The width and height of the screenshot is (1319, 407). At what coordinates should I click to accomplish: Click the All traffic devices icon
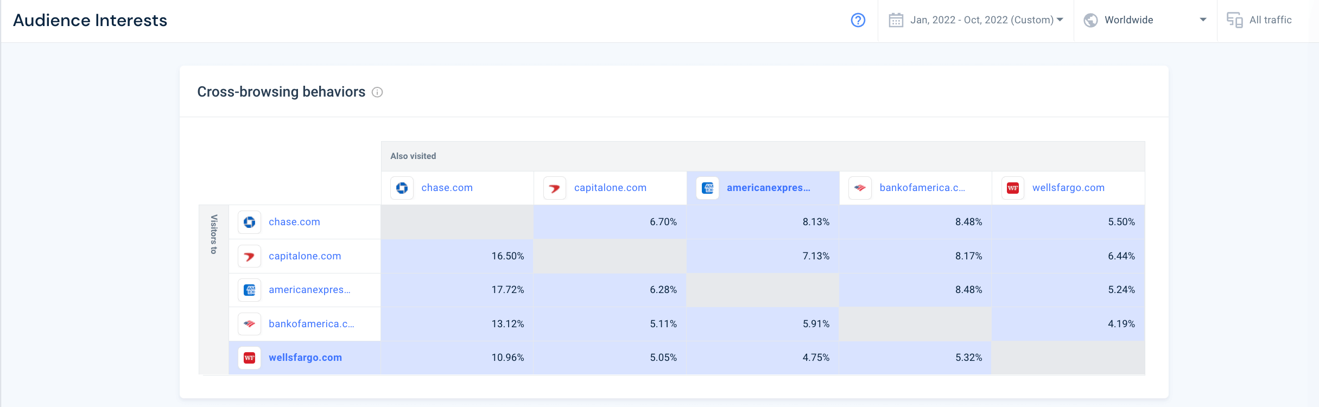click(1234, 20)
